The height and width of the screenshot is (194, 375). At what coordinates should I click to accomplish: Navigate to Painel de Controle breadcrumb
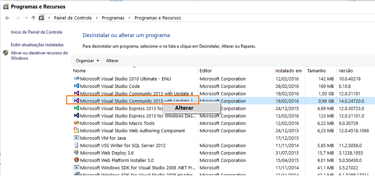click(73, 18)
